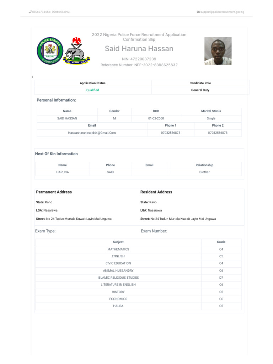This screenshot has height=364, width=273.
Task: Select the NIN: 47220037239 line
Action: click(139, 59)
